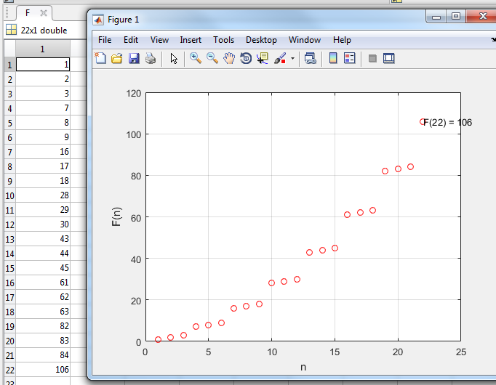This screenshot has width=496, height=385.
Task: Activate the Zoom Out magnifier tool
Action: click(x=212, y=58)
